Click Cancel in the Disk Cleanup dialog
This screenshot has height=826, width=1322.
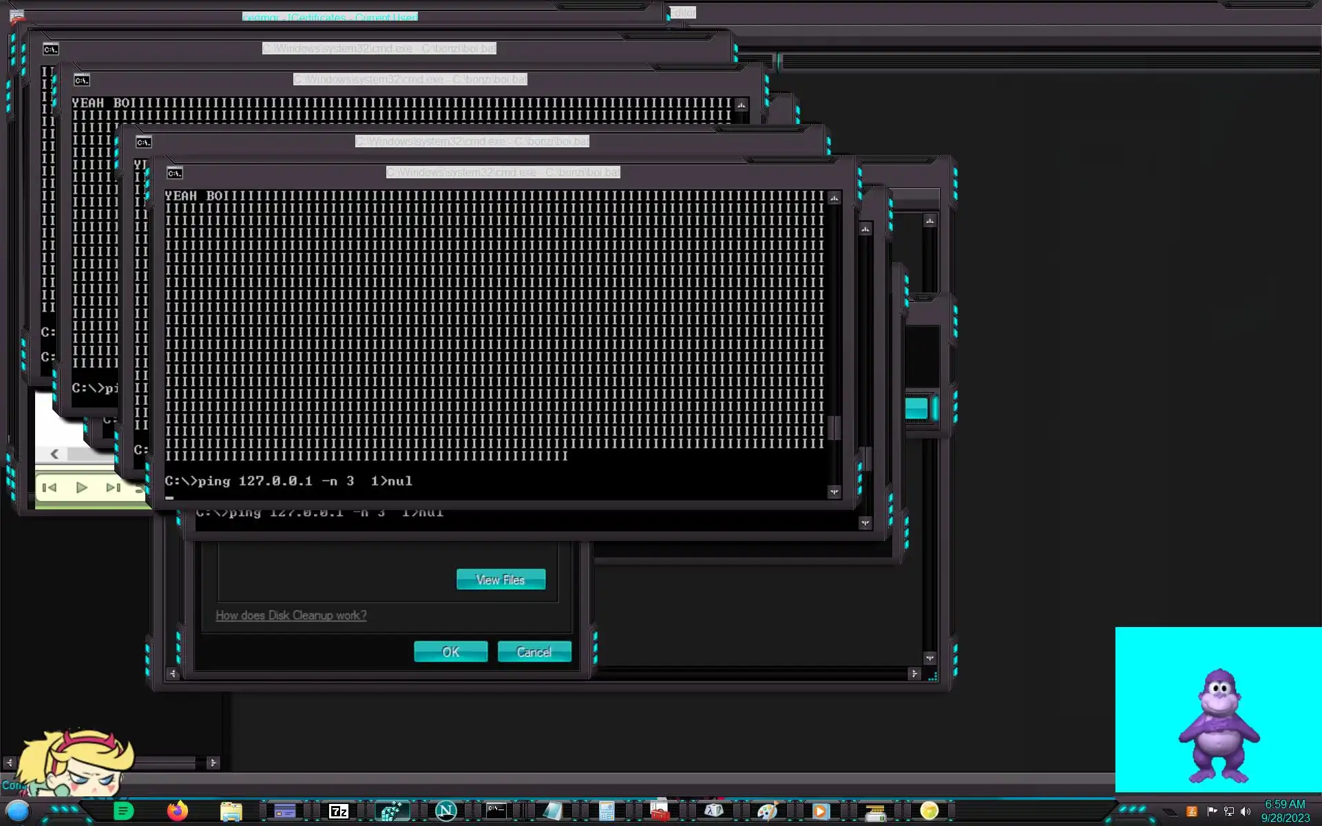click(x=534, y=652)
